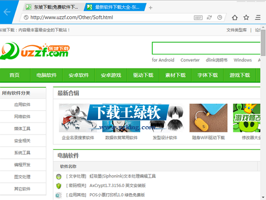Click the 最新合辑 section heading
The height and width of the screenshot is (200, 266).
pos(68,93)
